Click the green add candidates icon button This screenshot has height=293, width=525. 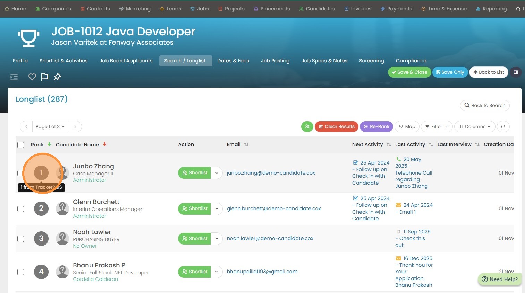click(307, 127)
